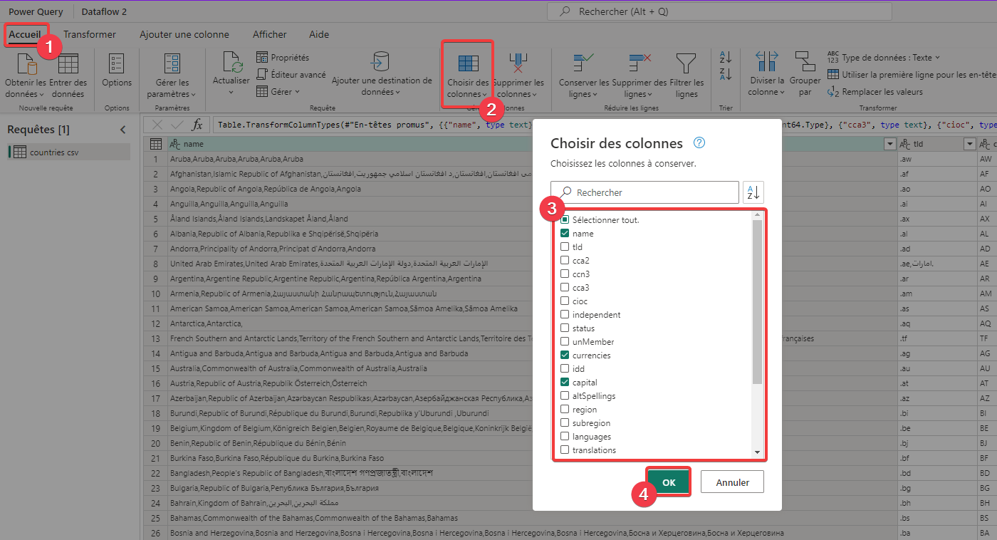Click the Supprimer des lignes icon

[640, 63]
